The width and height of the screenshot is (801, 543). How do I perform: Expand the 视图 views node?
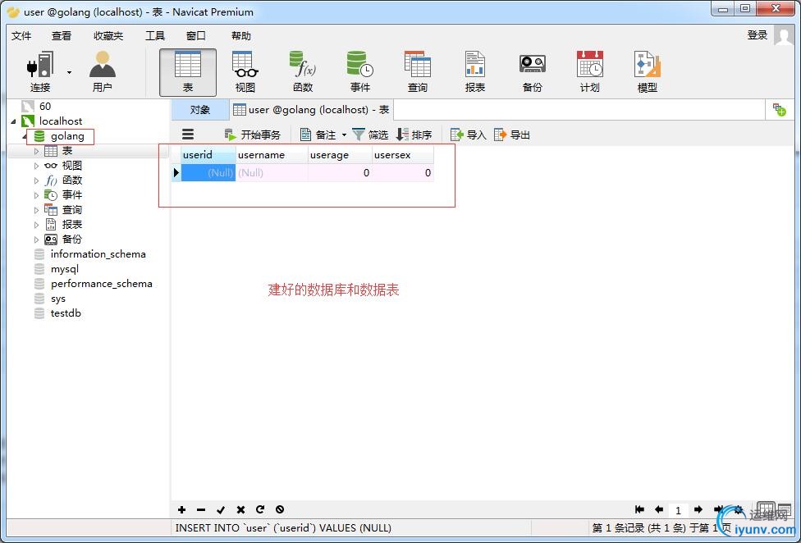point(36,166)
